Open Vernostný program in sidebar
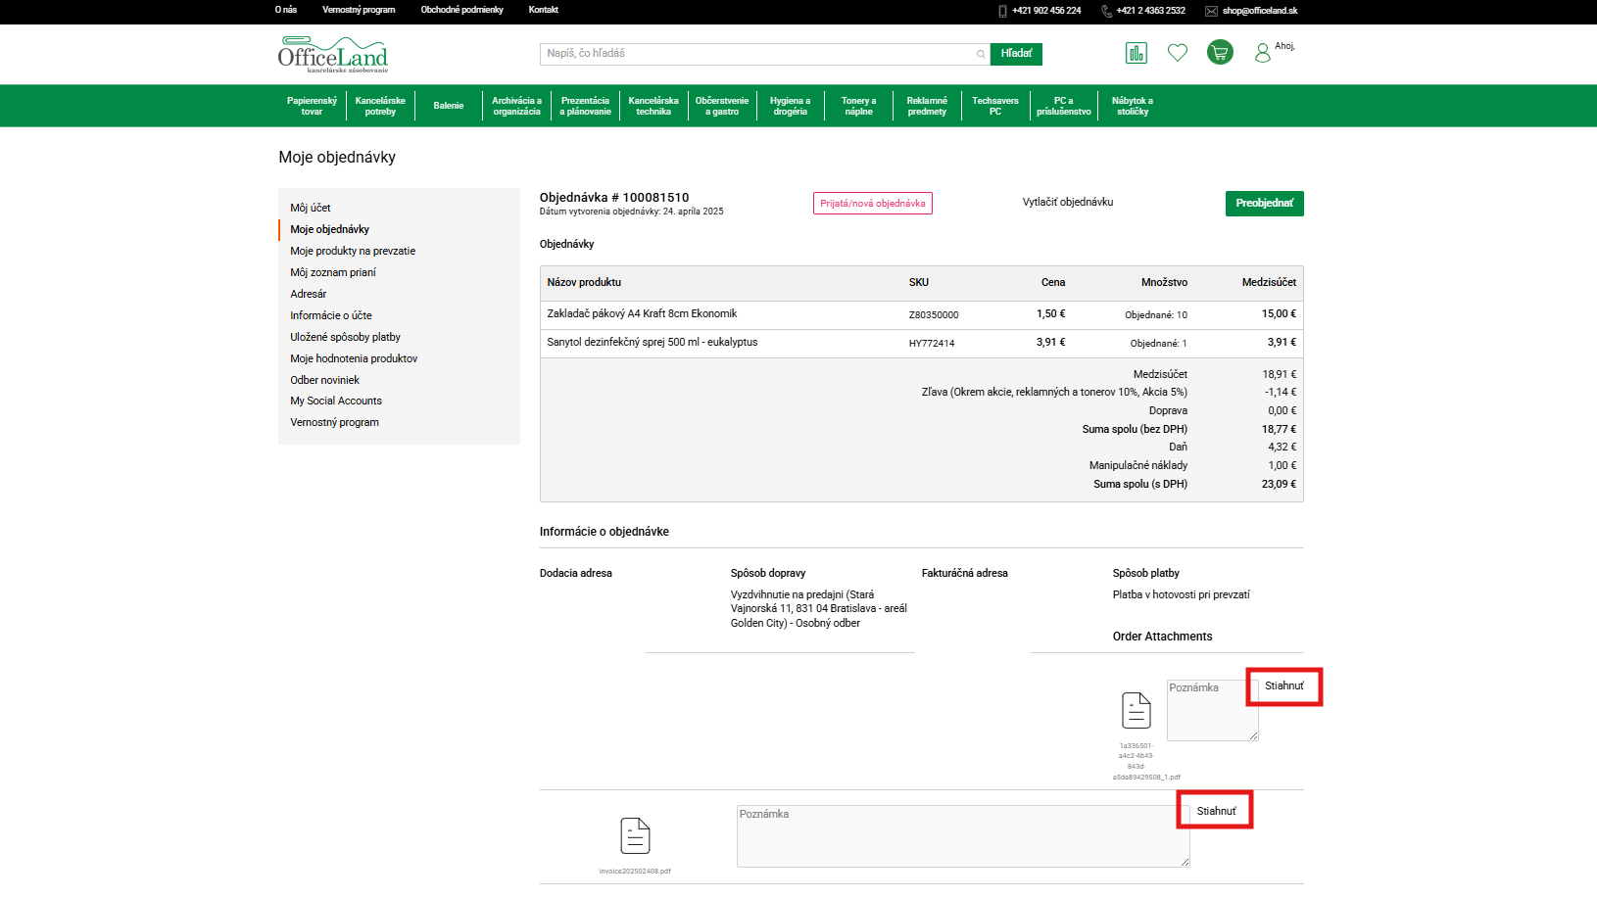1597x898 pixels. point(334,422)
